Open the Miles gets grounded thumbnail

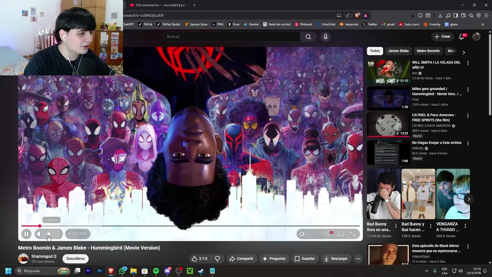click(388, 98)
